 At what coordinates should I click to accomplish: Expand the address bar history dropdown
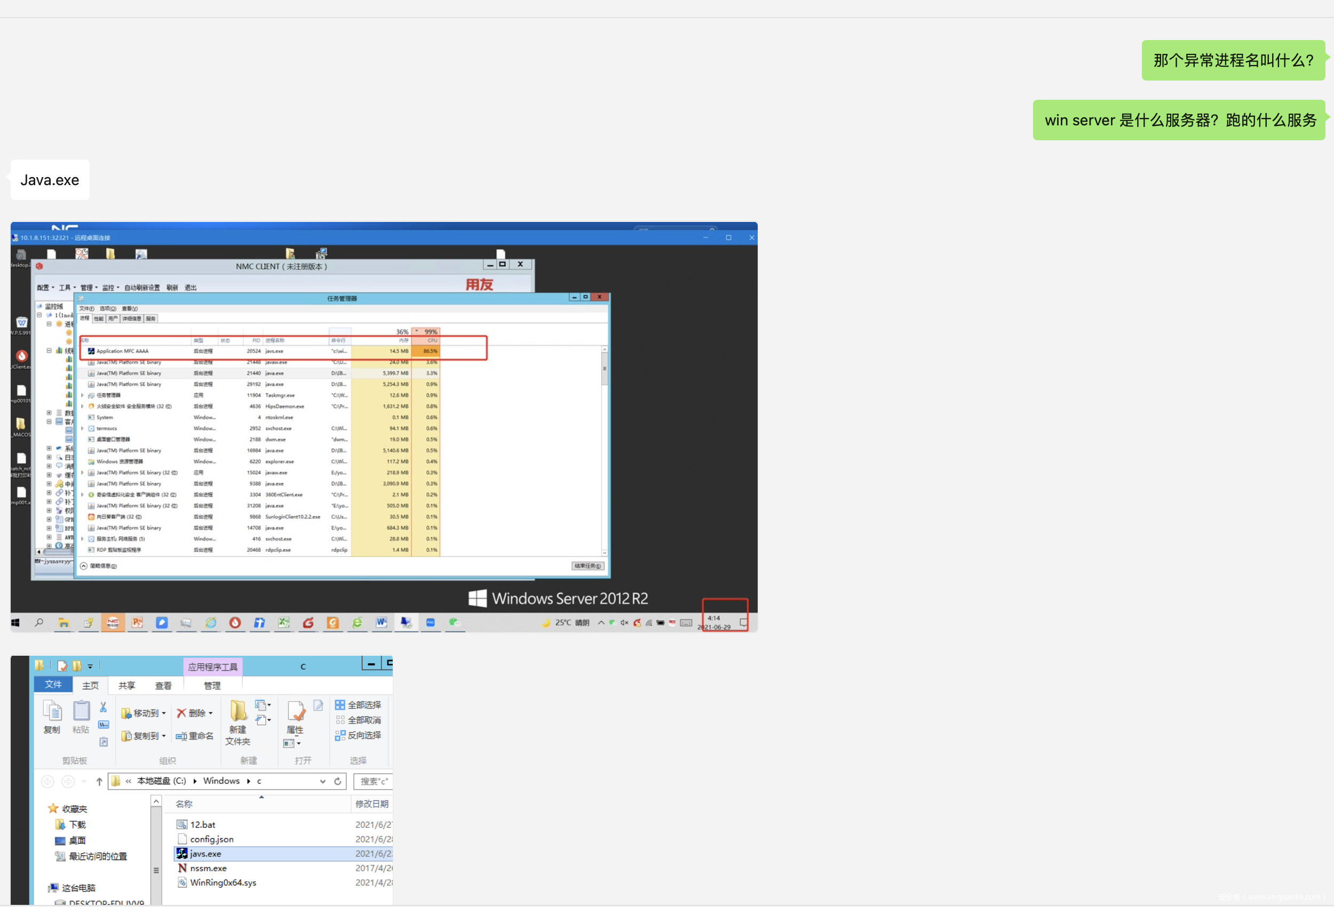coord(323,781)
